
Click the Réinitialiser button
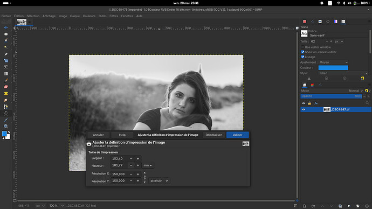click(213, 135)
